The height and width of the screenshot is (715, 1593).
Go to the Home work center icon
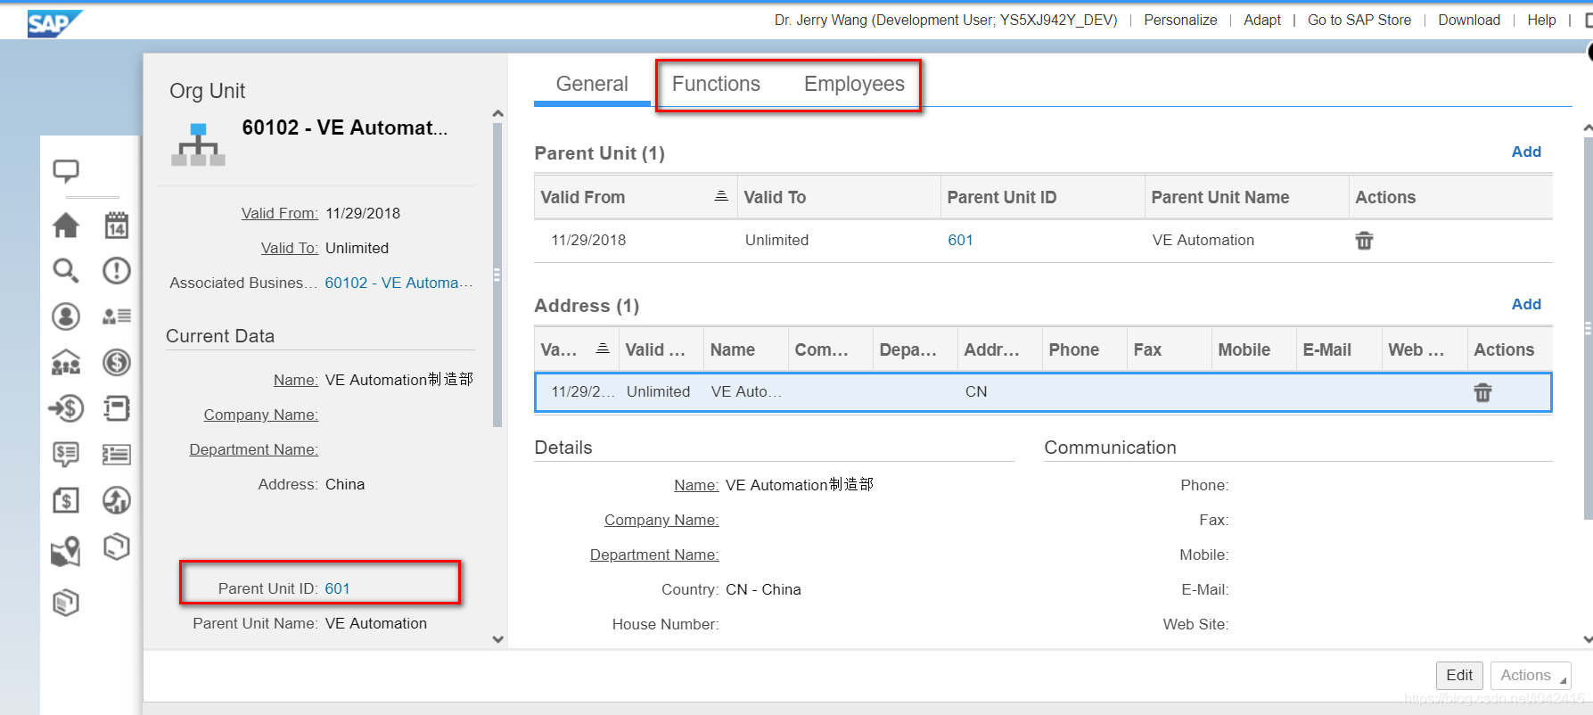(x=66, y=226)
